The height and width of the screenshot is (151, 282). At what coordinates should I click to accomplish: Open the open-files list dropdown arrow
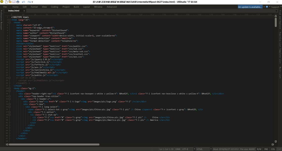276,11
